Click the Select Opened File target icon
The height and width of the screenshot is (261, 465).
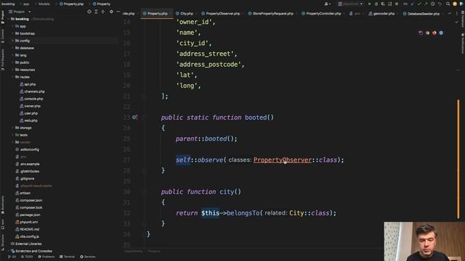(89, 12)
